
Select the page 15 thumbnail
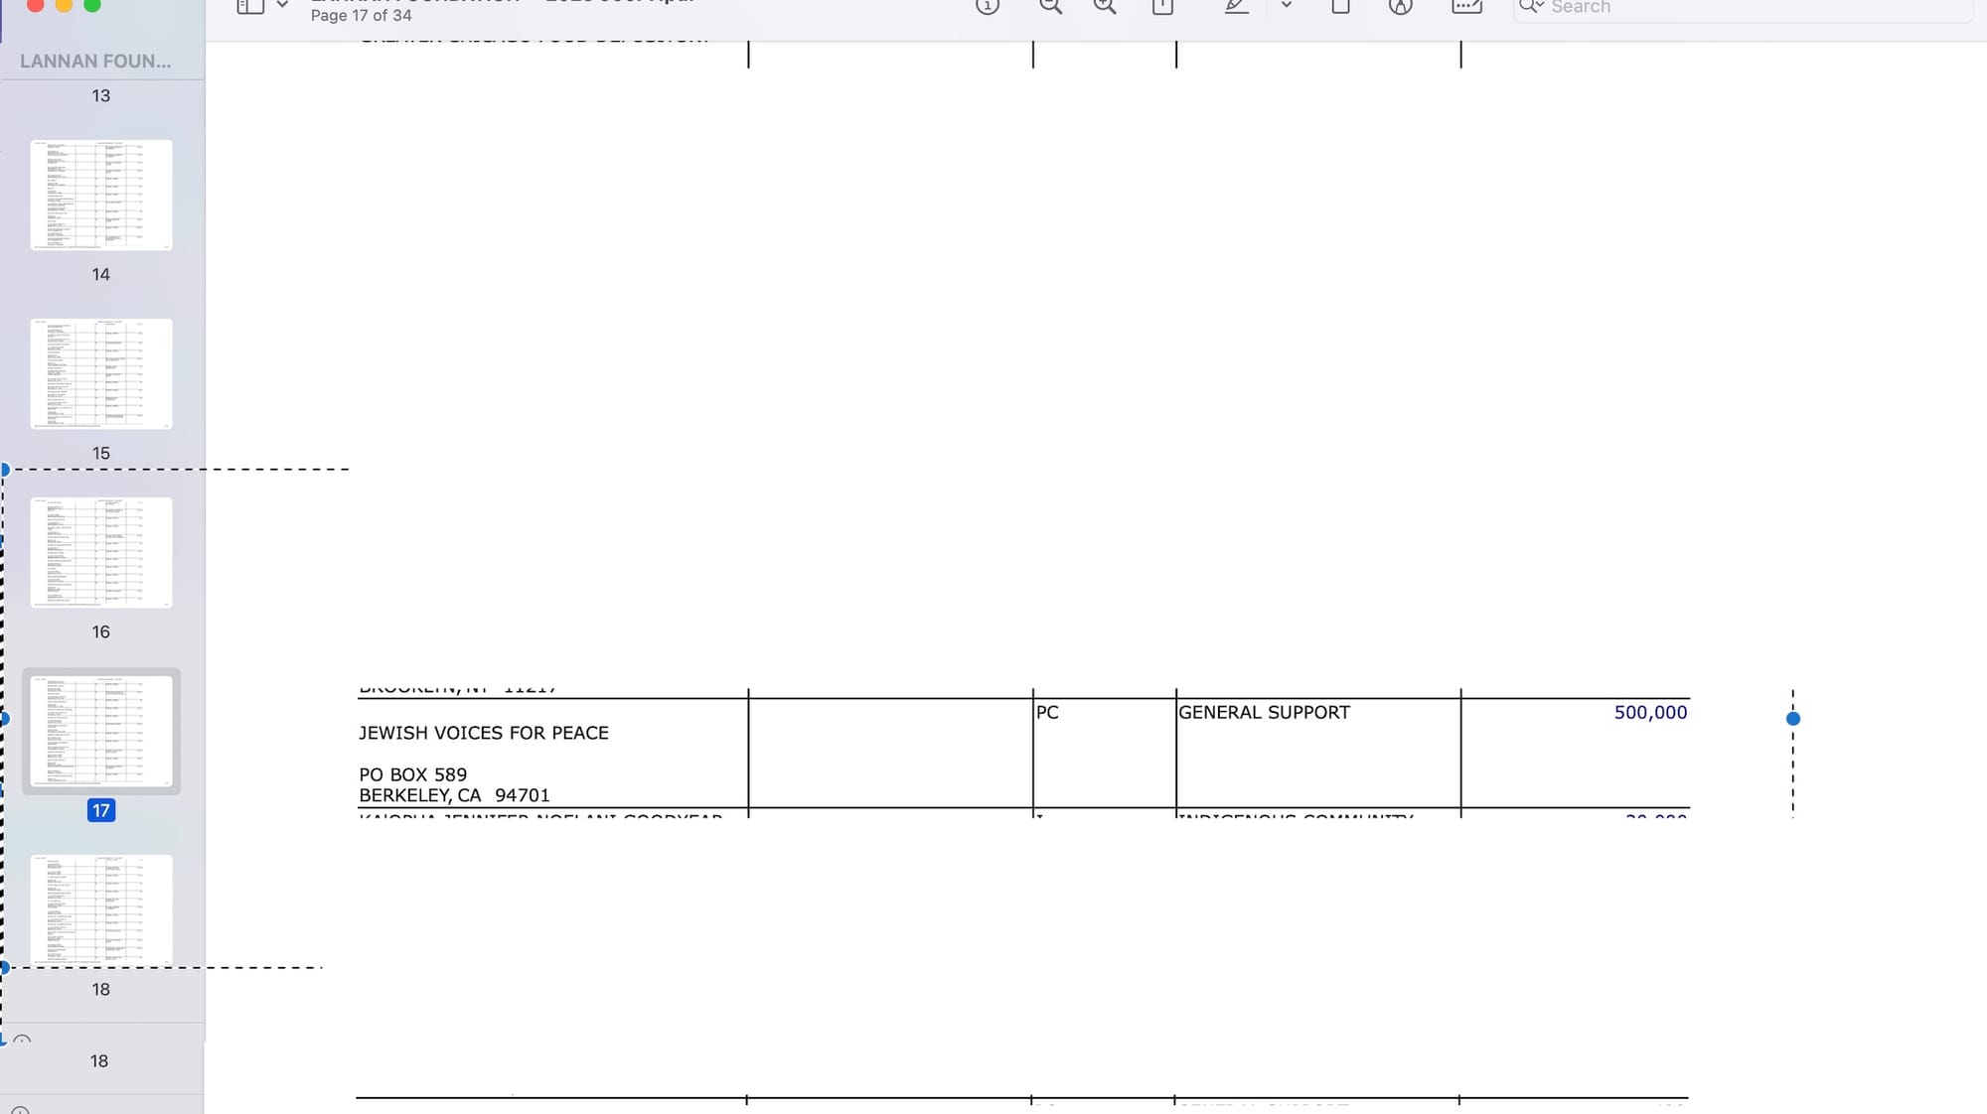101,373
